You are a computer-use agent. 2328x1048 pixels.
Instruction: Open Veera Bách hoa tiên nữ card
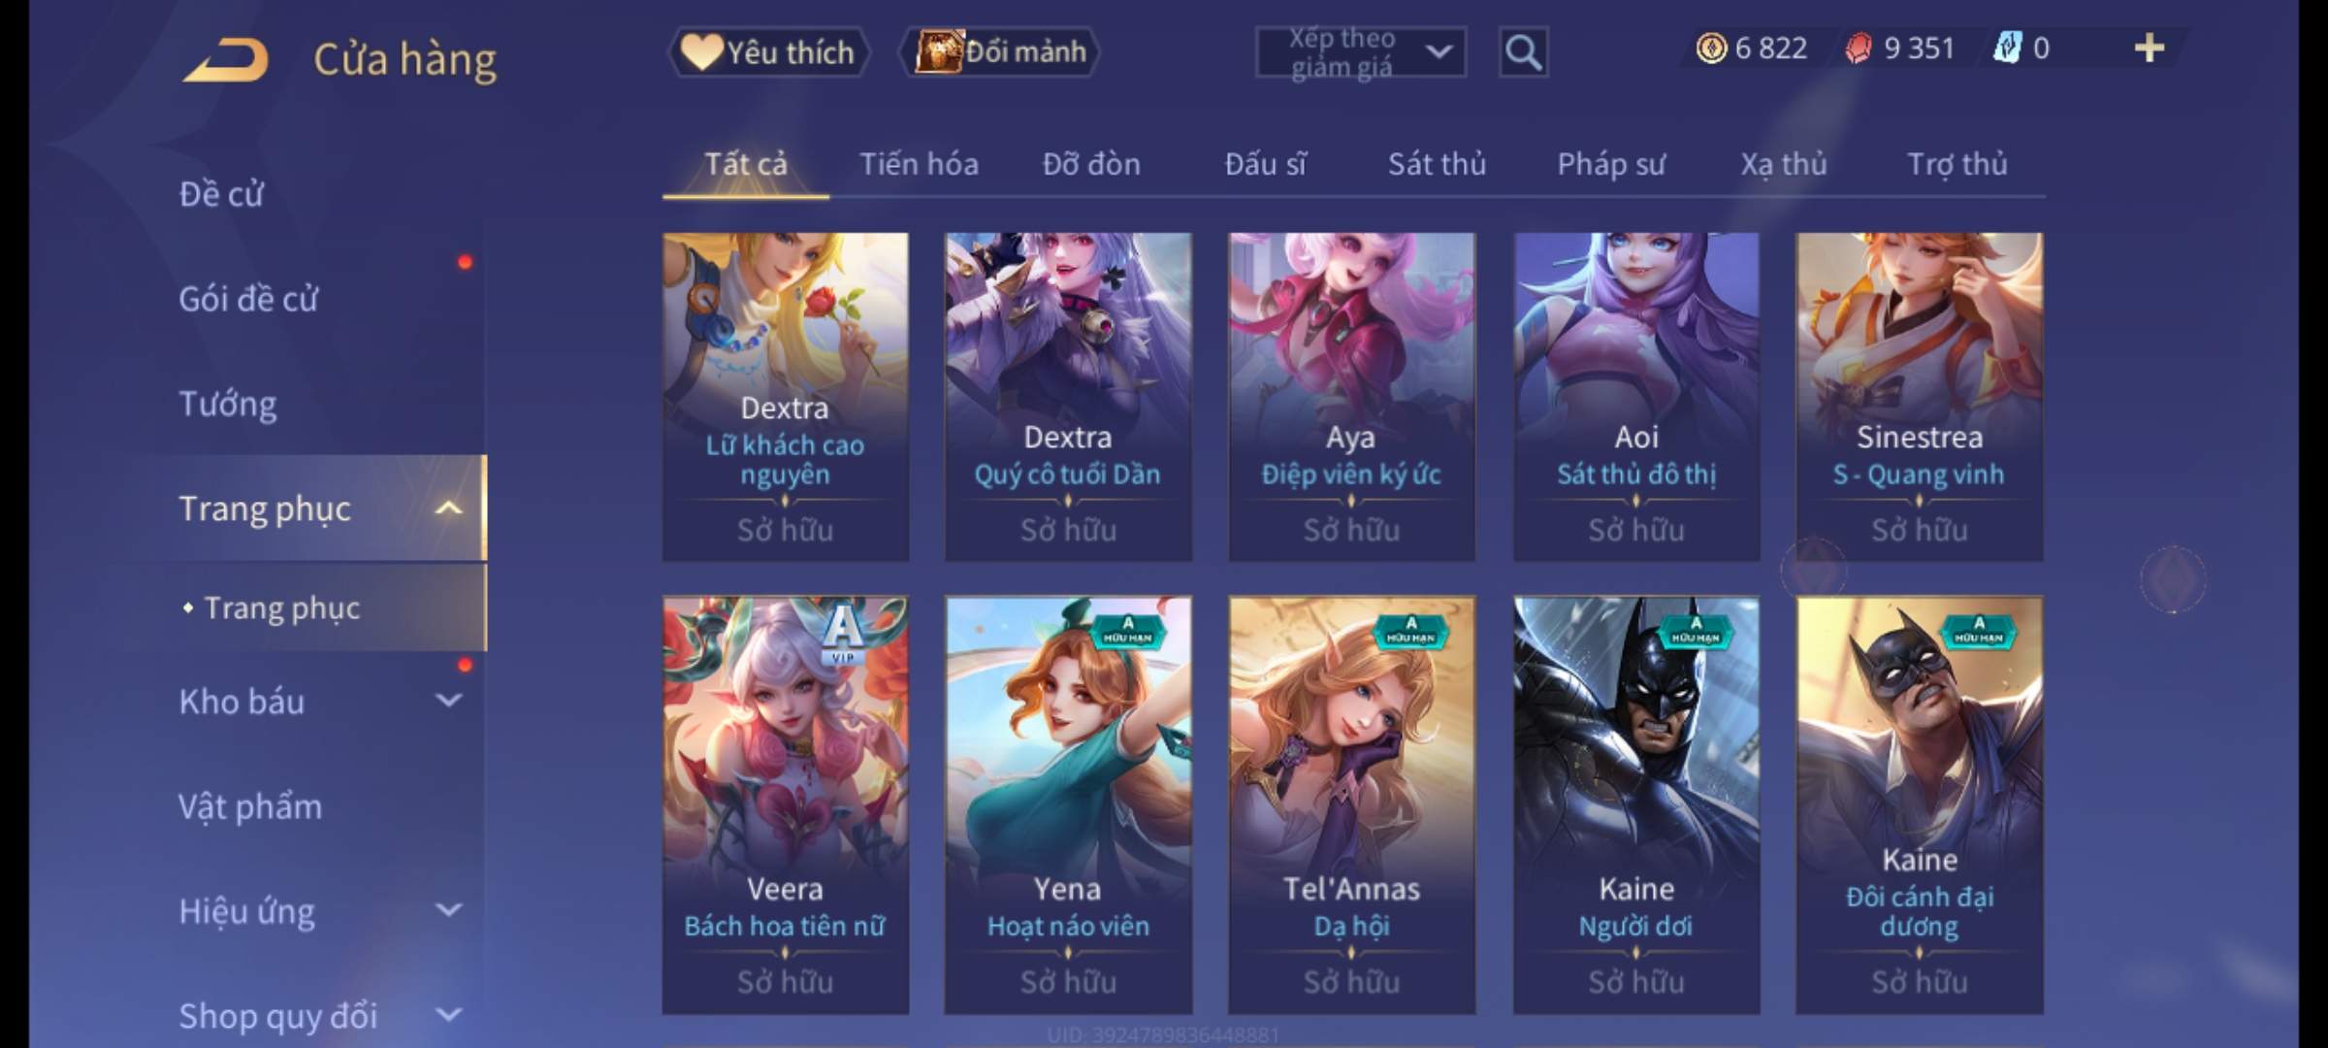pos(786,805)
